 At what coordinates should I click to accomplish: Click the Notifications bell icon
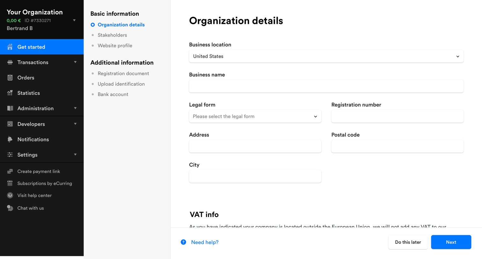[x=10, y=139]
